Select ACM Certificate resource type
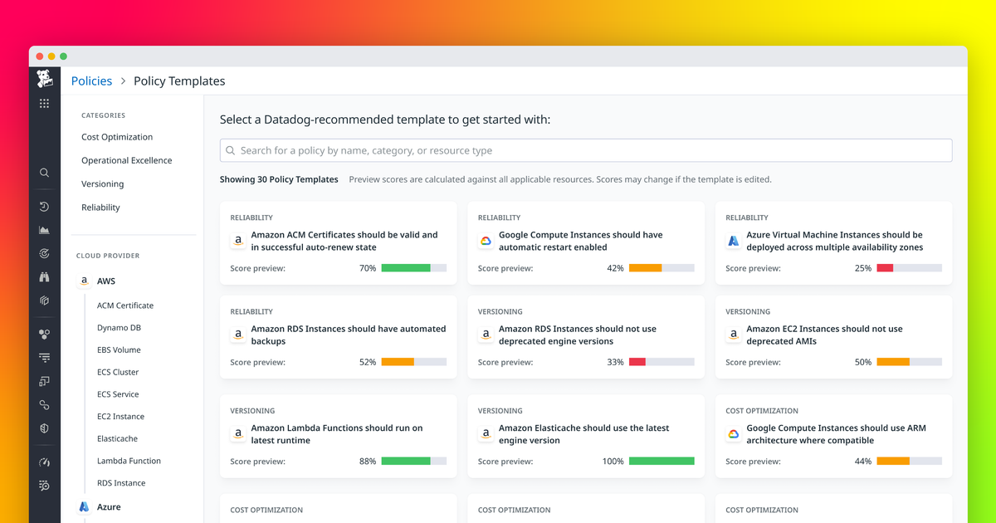 pyautogui.click(x=125, y=305)
